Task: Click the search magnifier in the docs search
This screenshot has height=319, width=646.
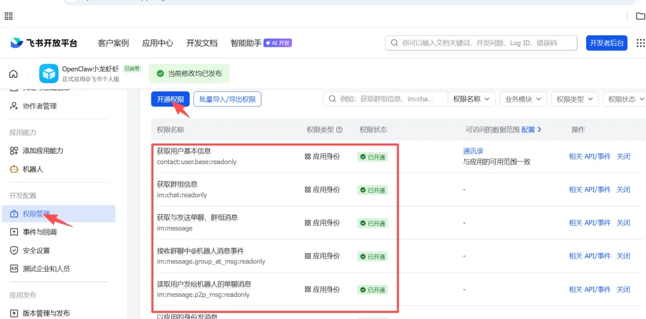Action: (394, 43)
